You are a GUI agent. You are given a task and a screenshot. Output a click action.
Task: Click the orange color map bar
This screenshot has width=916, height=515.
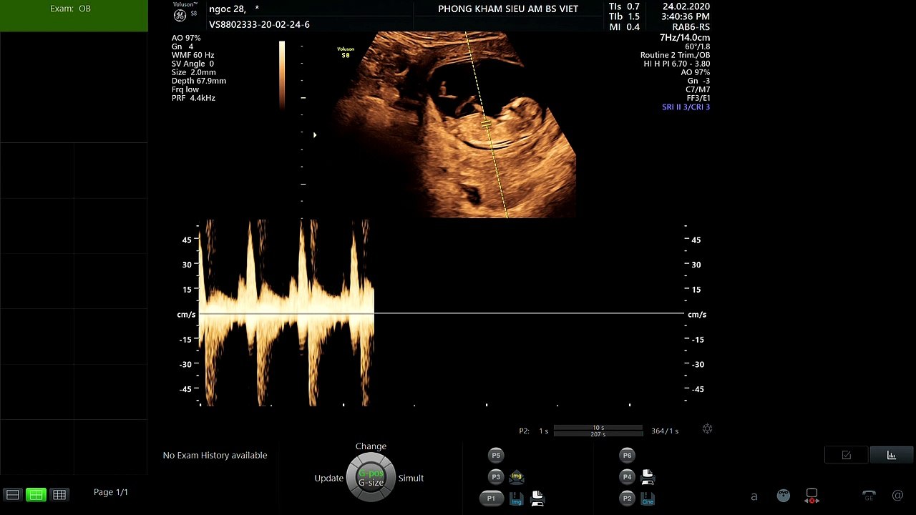click(x=282, y=74)
